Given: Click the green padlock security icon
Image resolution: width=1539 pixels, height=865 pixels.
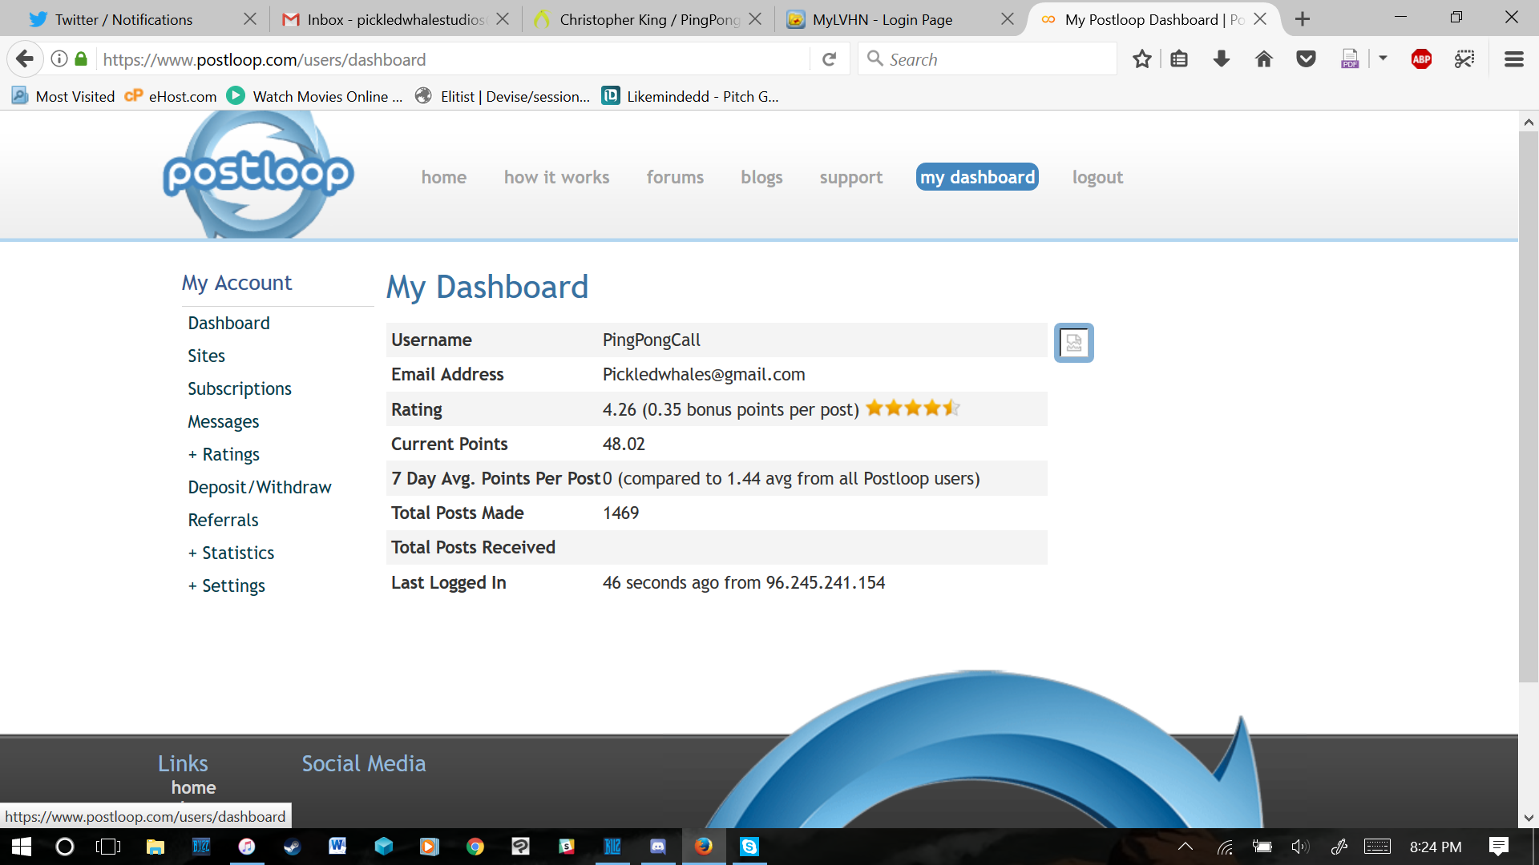Looking at the screenshot, I should point(81,58).
